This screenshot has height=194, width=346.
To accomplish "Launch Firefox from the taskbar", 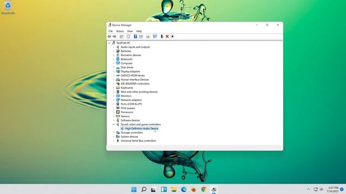I will coord(194,189).
